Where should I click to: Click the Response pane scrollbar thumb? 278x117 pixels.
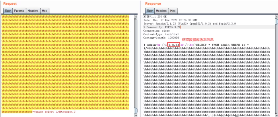276,21
